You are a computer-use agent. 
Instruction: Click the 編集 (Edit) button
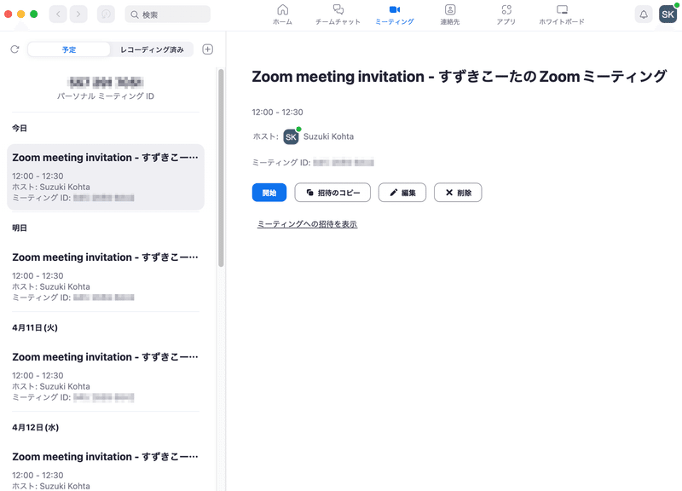402,193
